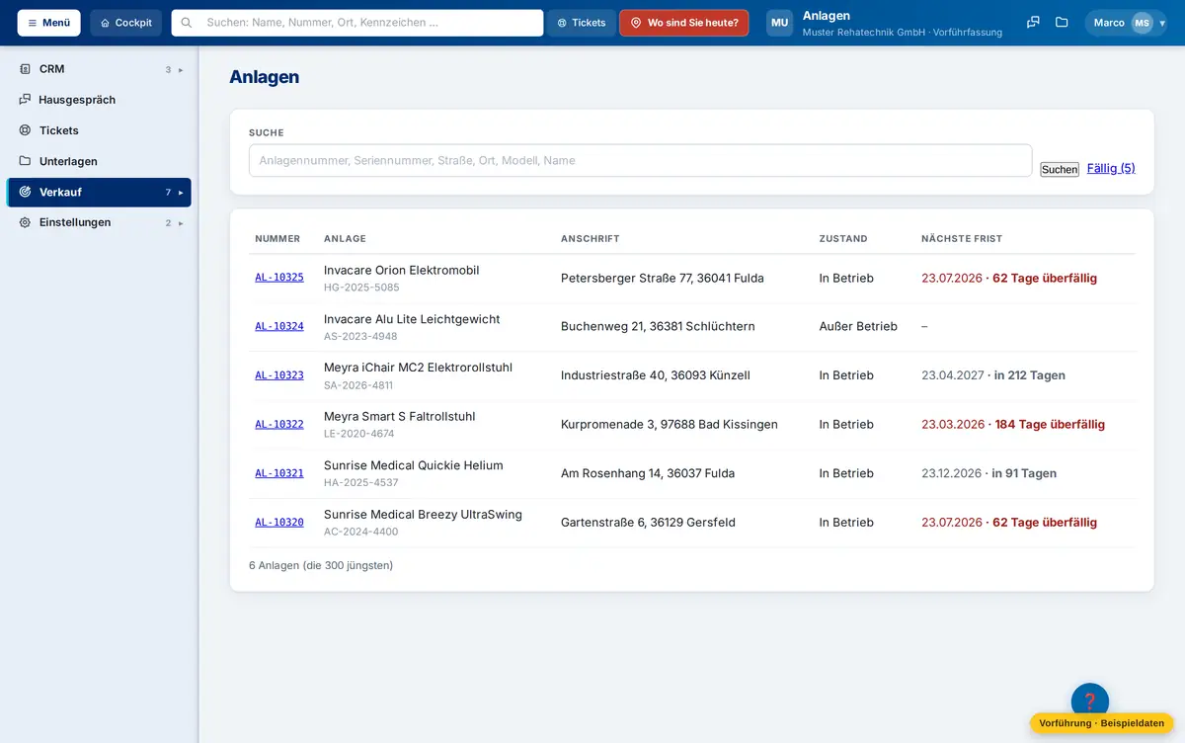Click the Suchen button
1185x743 pixels.
point(1060,170)
